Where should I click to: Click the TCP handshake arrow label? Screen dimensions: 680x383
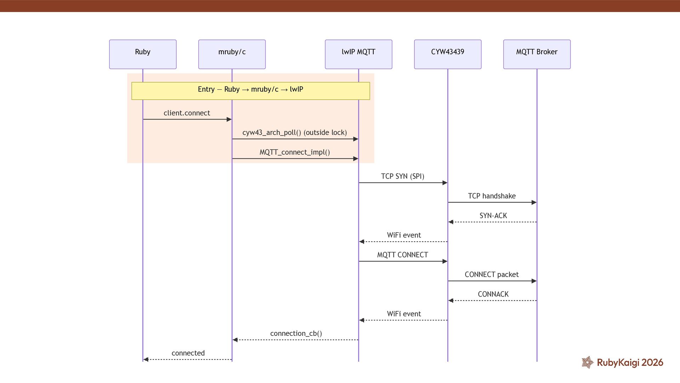[x=492, y=196]
